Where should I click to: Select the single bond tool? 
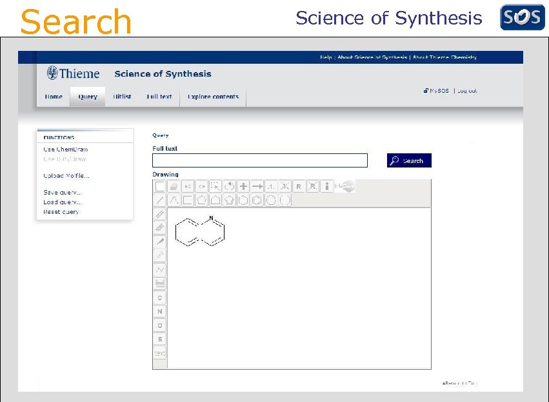pyautogui.click(x=159, y=200)
